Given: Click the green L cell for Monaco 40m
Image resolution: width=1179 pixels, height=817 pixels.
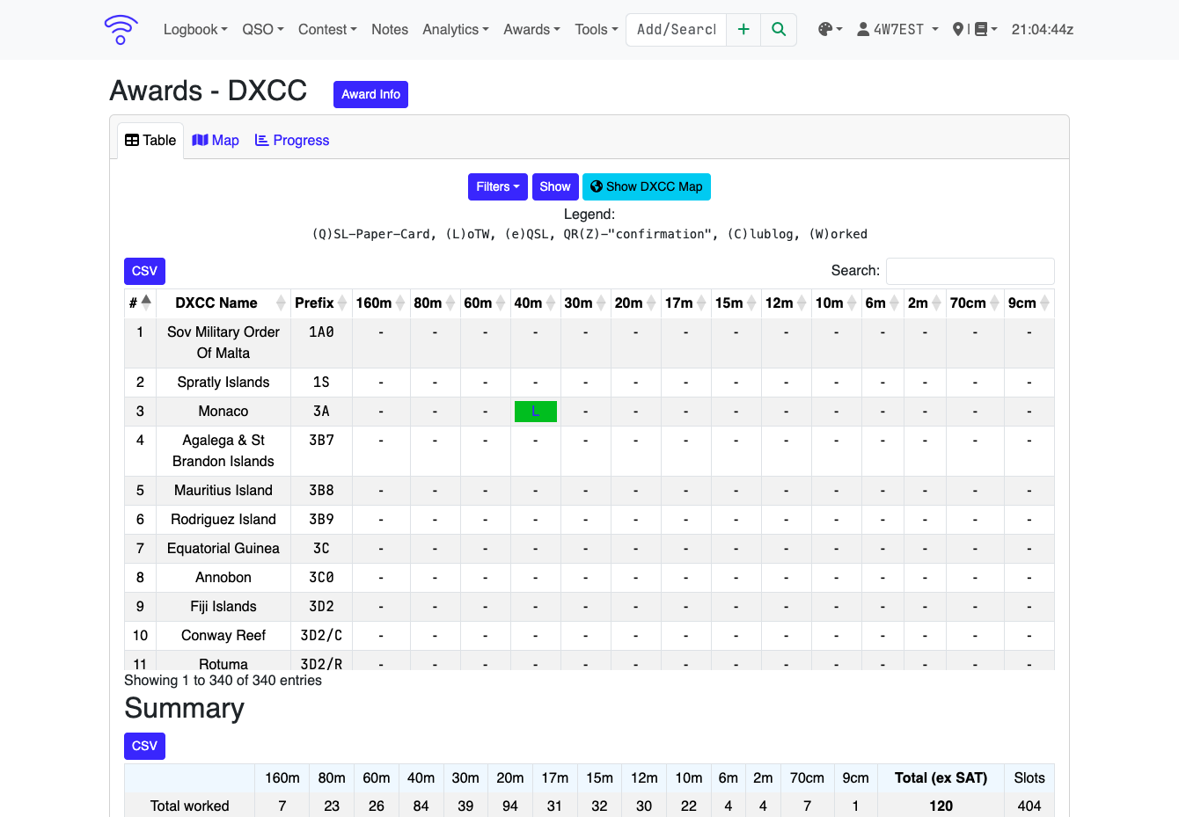Looking at the screenshot, I should (x=535, y=411).
